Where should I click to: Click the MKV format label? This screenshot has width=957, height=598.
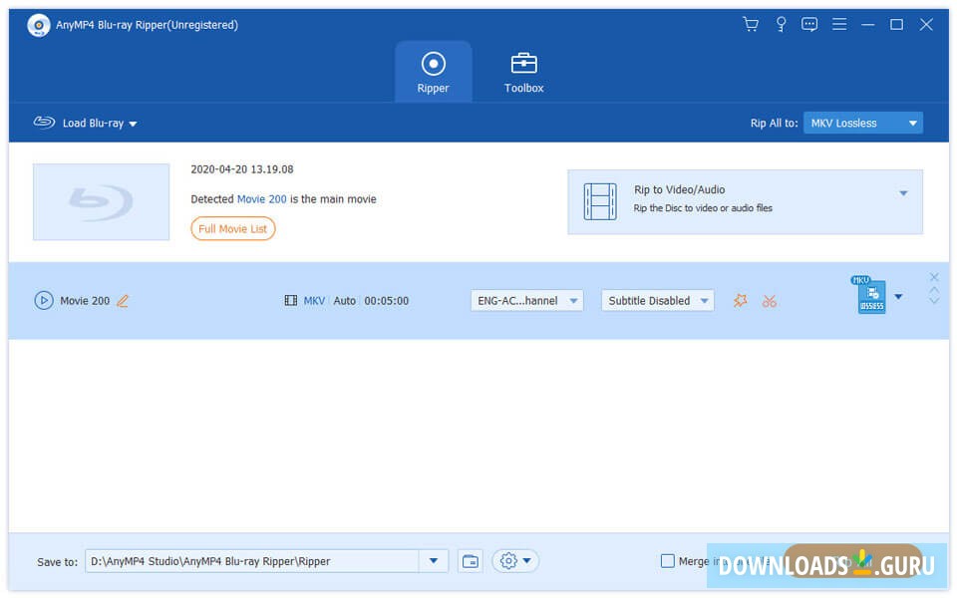coord(314,301)
